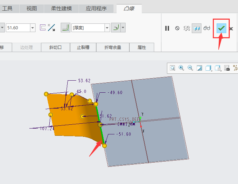The image size is (238, 184).
Task: Click the bend dimension location icon
Action: click(x=116, y=28)
